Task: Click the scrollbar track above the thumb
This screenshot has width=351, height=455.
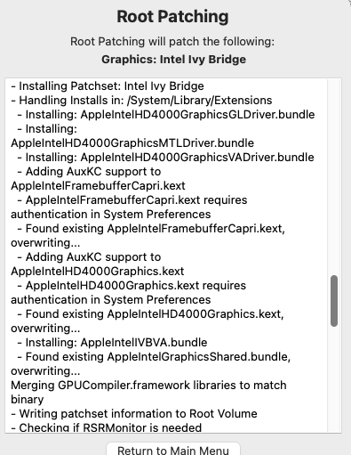Action: click(x=334, y=177)
